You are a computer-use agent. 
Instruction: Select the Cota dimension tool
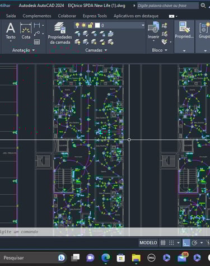[x=26, y=31]
